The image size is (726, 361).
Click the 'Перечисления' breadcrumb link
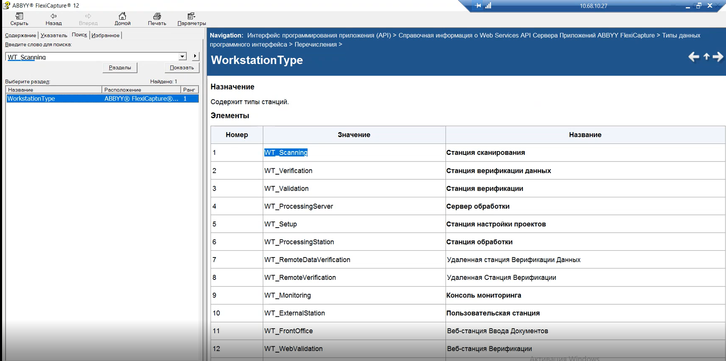316,45
